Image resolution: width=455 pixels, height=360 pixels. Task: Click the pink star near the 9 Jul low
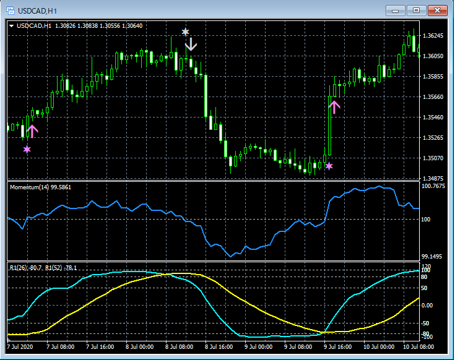[329, 166]
